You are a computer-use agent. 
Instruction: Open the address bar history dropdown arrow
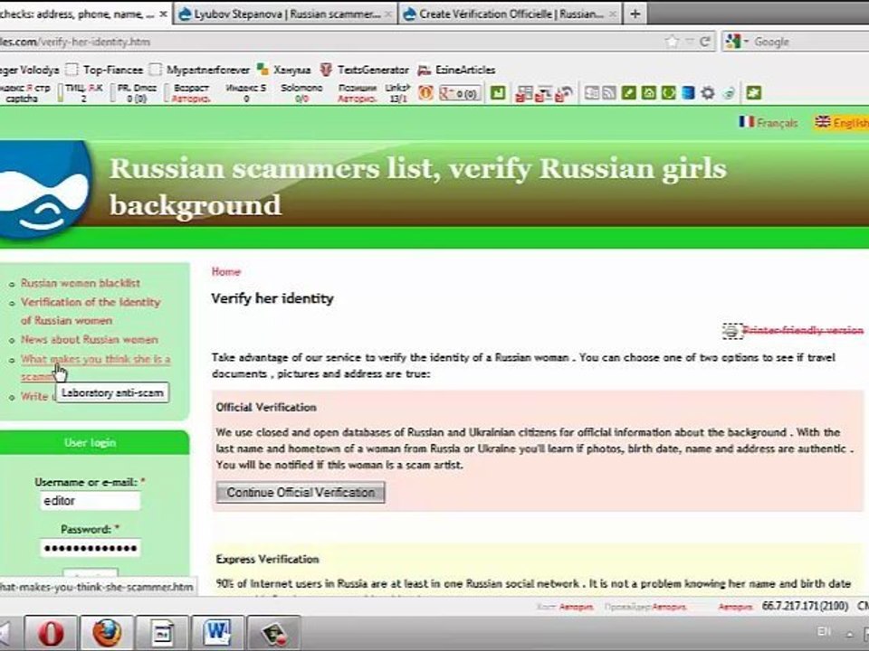coord(690,42)
